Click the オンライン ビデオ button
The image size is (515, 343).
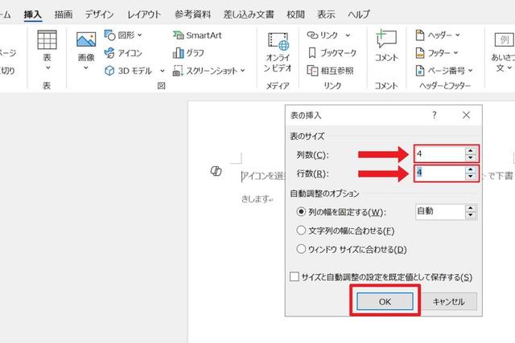[278, 51]
